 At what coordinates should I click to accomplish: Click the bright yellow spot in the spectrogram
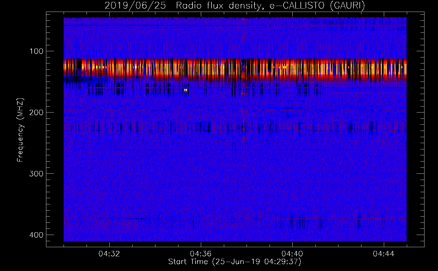tap(186, 90)
